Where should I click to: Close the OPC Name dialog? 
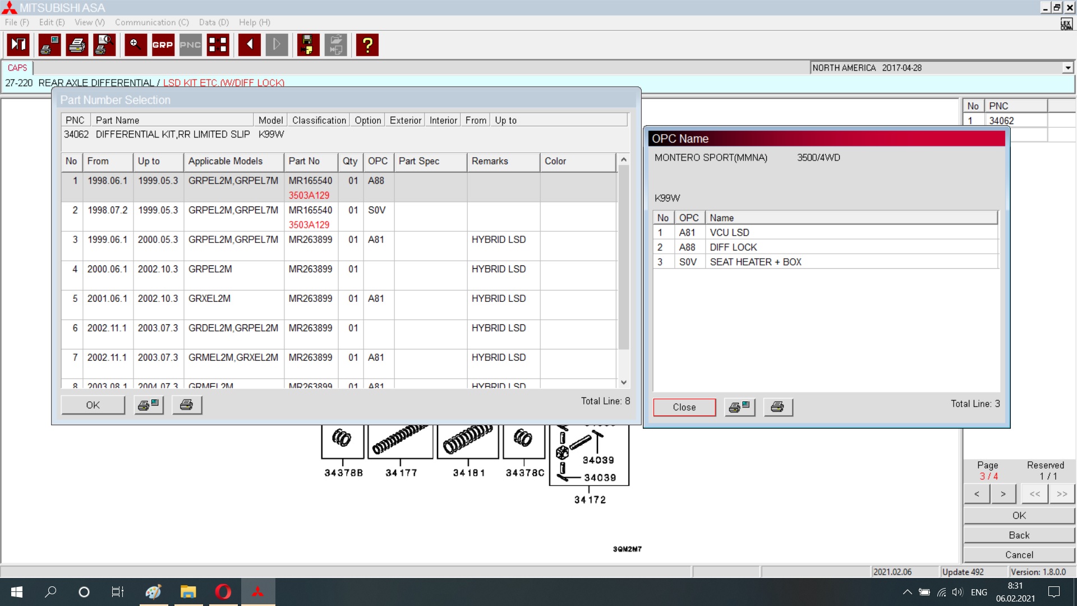[684, 407]
